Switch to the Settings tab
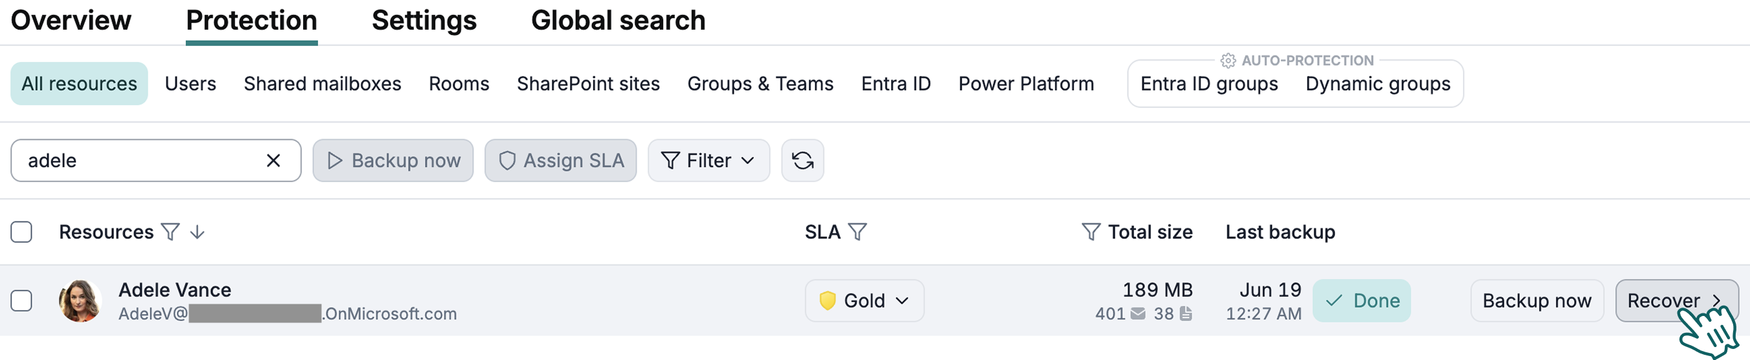The width and height of the screenshot is (1750, 360). [x=424, y=20]
